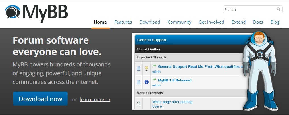Image resolution: width=289 pixels, height=115 pixels.
Task: Click green arrow next to General Support Read Me First
Action: [155, 66]
